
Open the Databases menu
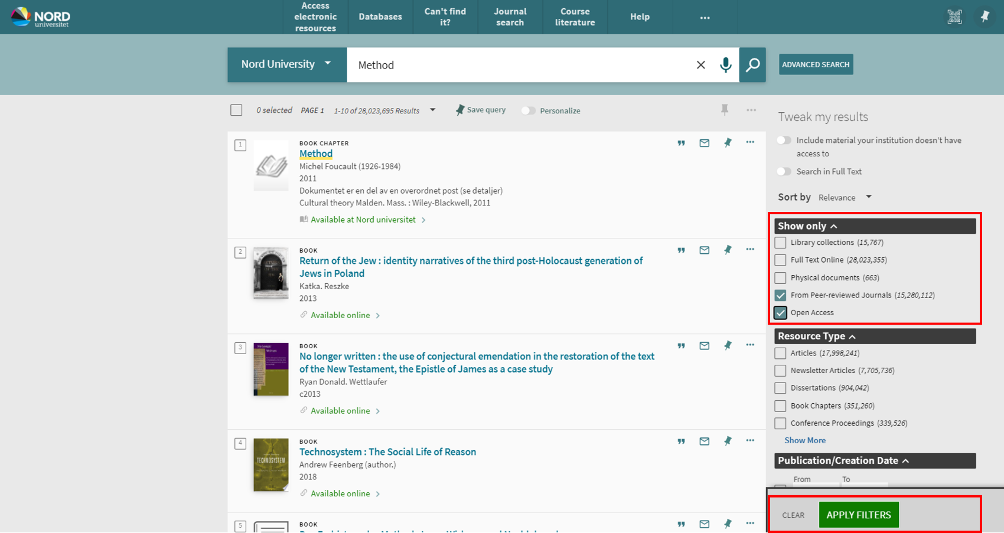pos(380,17)
